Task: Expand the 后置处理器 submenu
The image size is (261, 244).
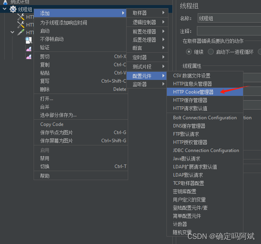Action: (x=147, y=40)
